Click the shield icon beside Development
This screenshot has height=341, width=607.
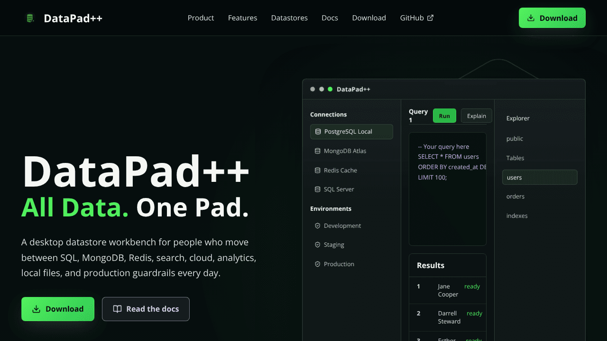[318, 226]
